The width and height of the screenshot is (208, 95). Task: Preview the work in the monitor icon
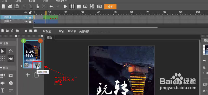pyautogui.click(x=85, y=7)
